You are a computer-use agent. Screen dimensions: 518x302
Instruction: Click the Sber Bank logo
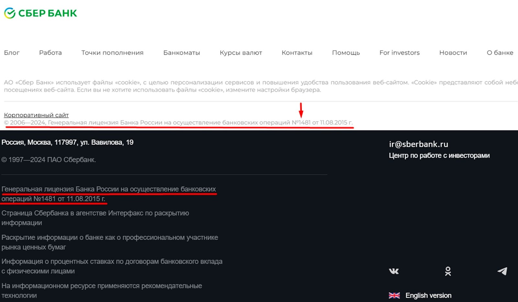(x=40, y=13)
